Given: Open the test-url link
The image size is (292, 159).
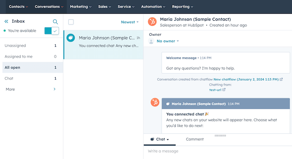Looking at the screenshot, I should (x=215, y=90).
